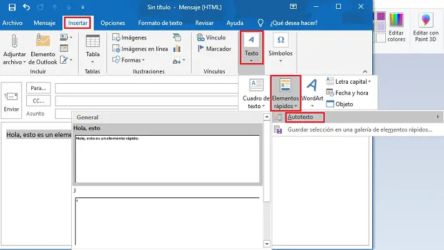Viewport: 444px width, 250px height.
Task: Open the Texto group dropdown
Action: pyautogui.click(x=252, y=47)
